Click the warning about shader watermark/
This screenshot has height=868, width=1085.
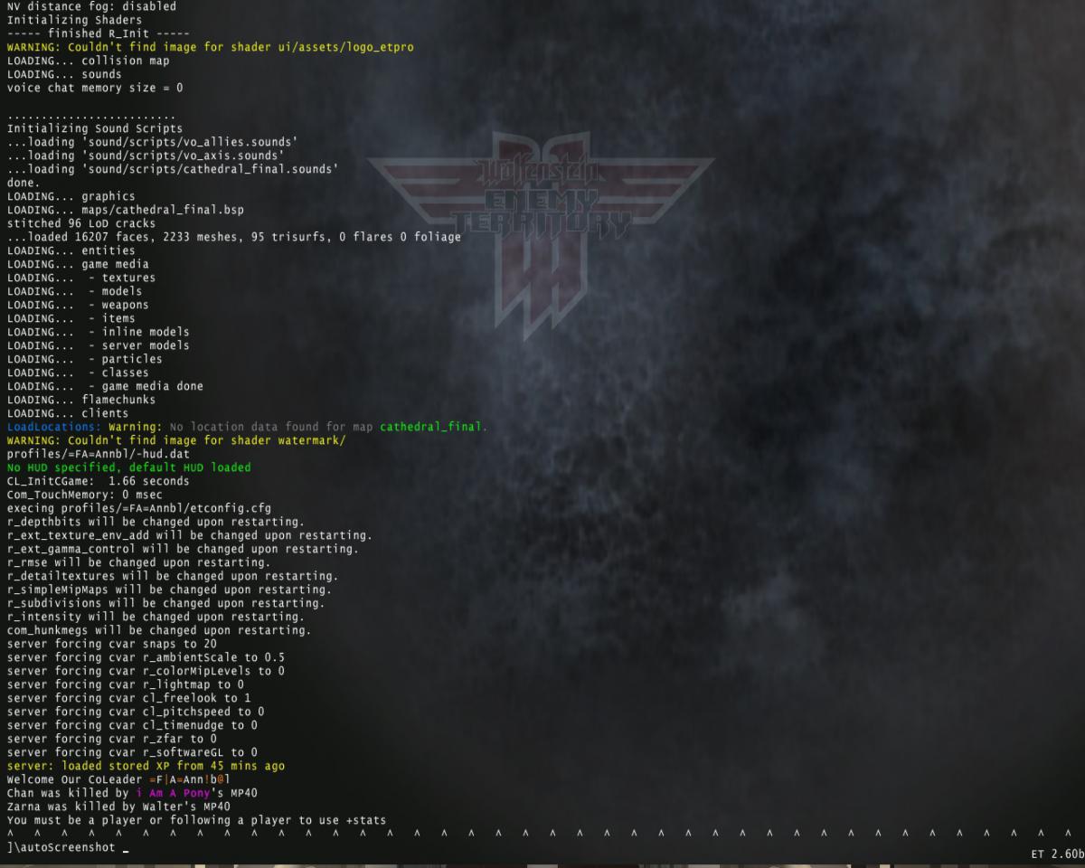tap(175, 440)
